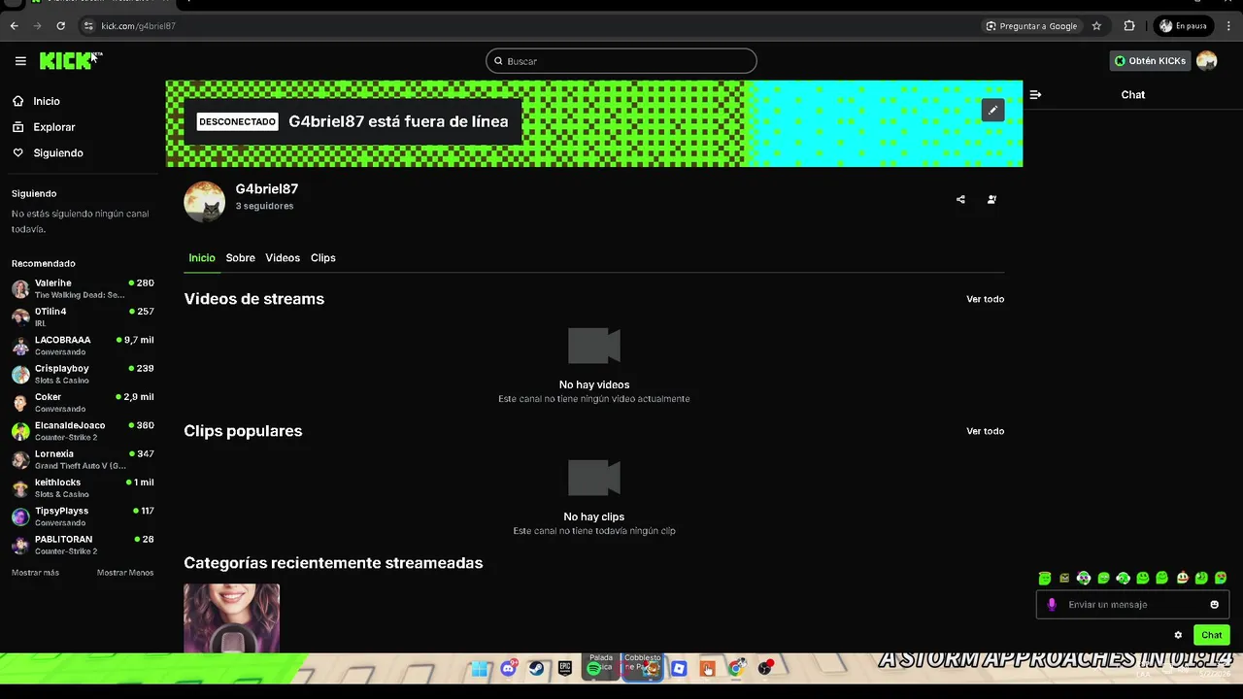
Task: Open recommended channel LACOBRAAA
Action: point(83,346)
